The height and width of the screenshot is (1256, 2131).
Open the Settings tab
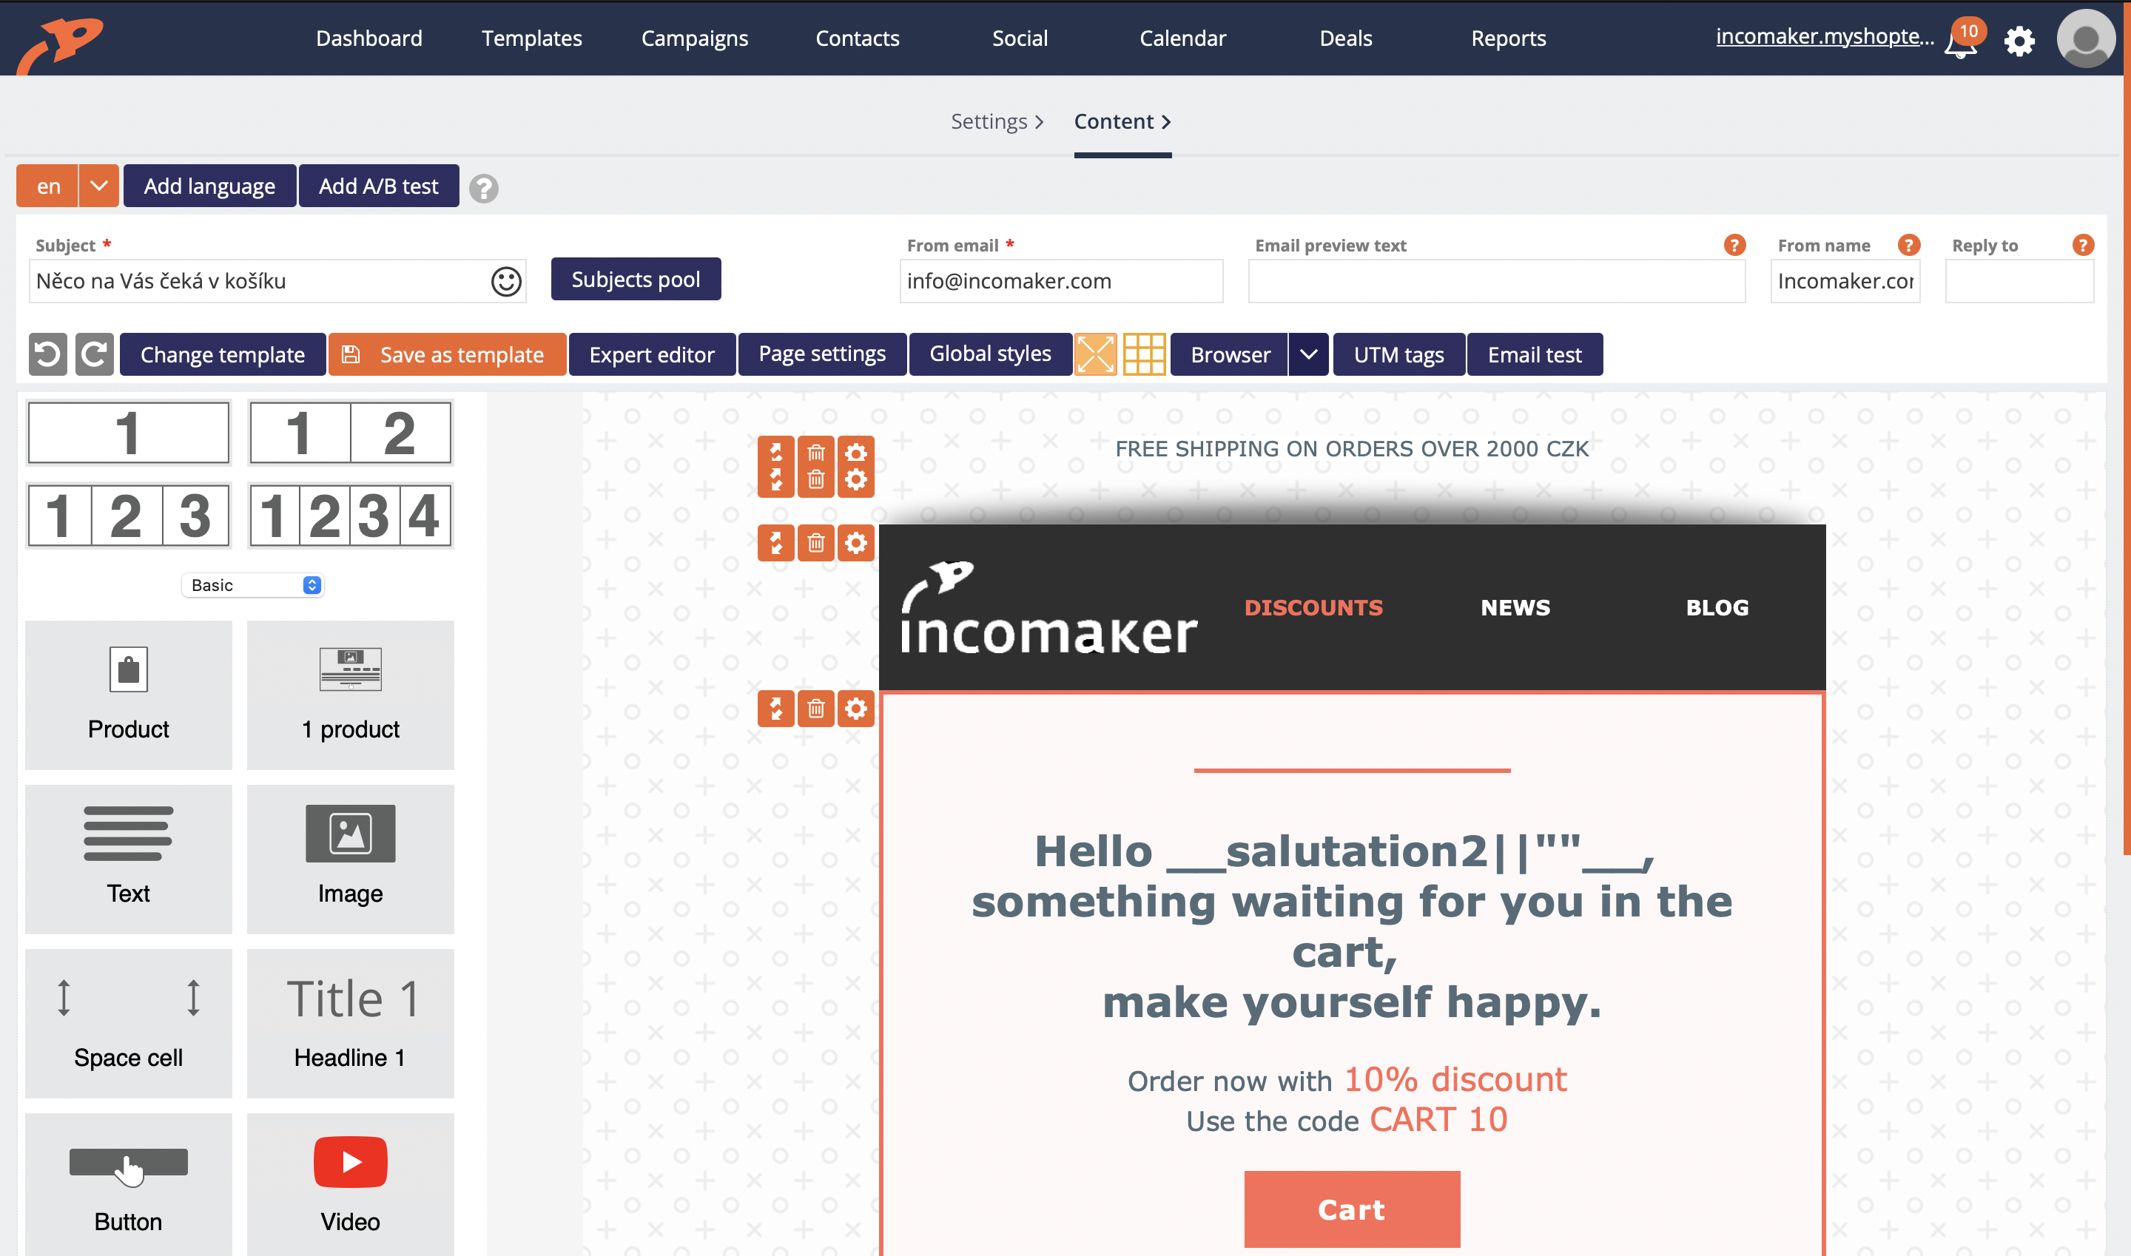pos(989,121)
